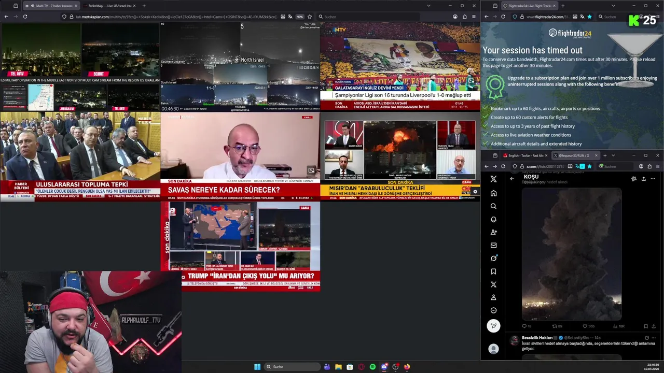Screen dimensions: 664x373
Task: Open X messages envelope in sidebar
Action: (x=493, y=245)
